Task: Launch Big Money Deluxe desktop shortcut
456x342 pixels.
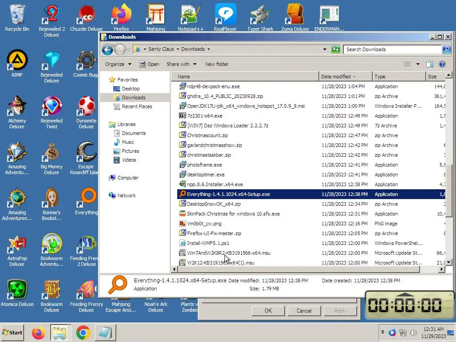Action: click(x=52, y=158)
